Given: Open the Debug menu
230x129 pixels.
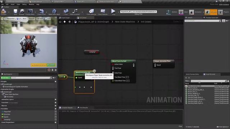Looking at the screenshot, I should [x=24, y=4].
